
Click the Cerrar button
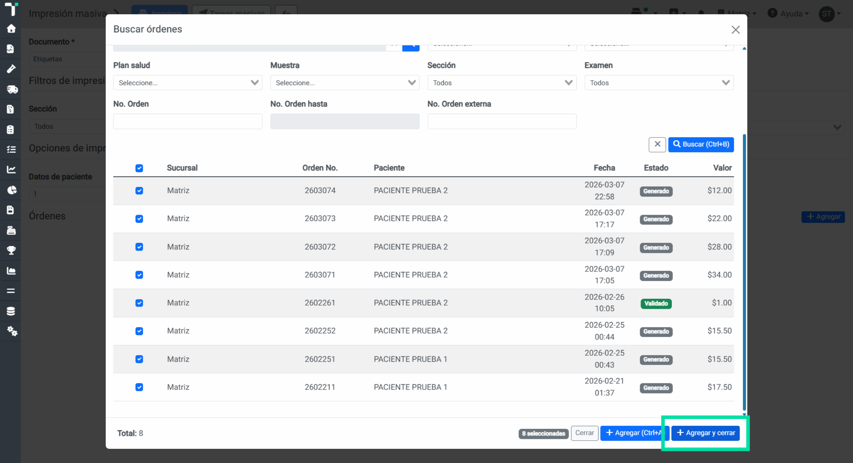pyautogui.click(x=585, y=433)
